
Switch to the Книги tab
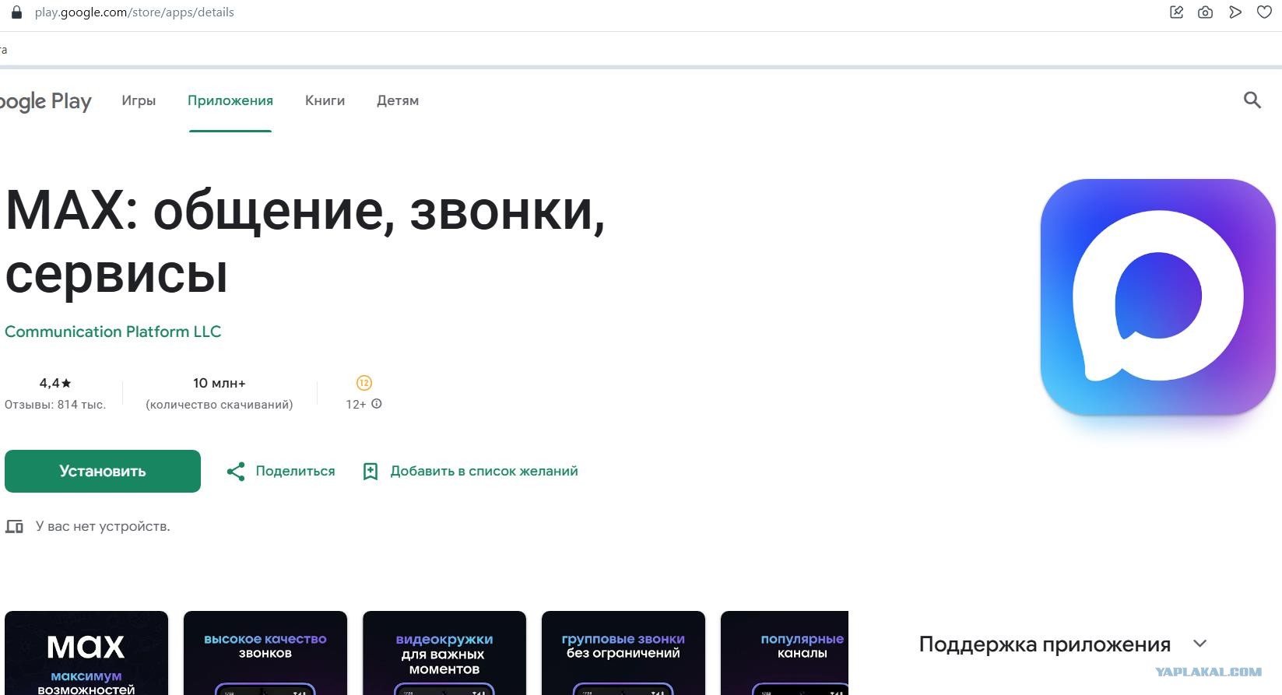click(x=325, y=100)
